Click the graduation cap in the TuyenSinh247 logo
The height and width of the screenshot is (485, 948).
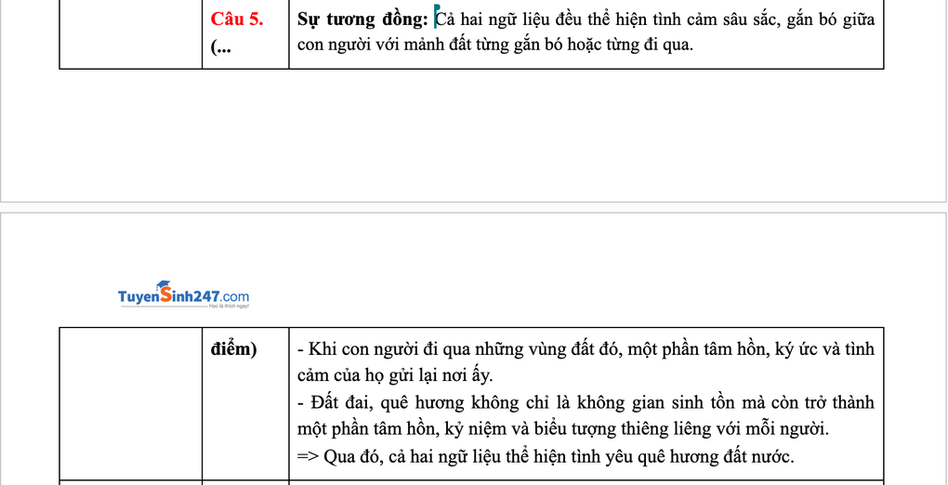pyautogui.click(x=165, y=284)
